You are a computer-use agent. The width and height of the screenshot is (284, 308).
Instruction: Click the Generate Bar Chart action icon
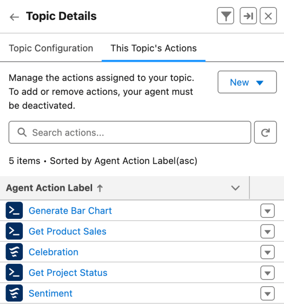click(x=14, y=211)
